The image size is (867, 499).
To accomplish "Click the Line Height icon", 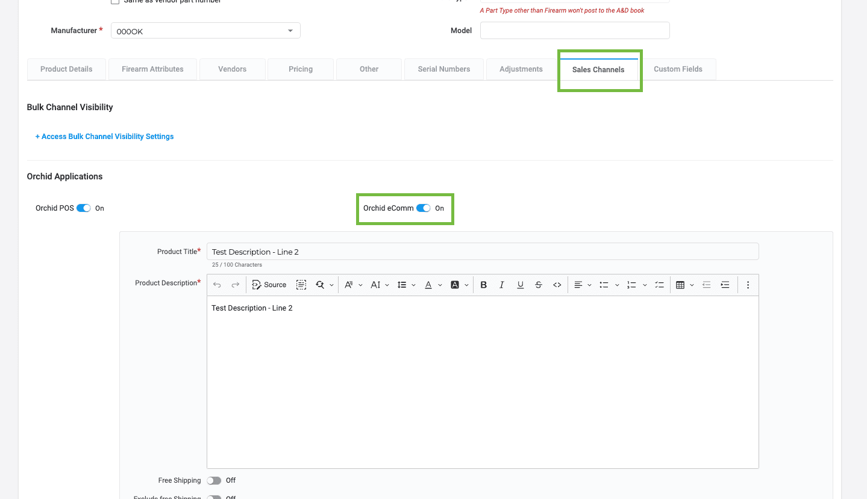I will 402,285.
